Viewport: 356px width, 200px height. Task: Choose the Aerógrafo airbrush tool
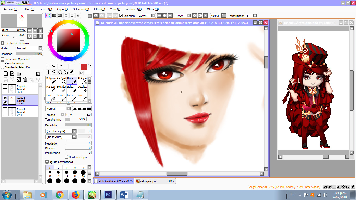(x=61, y=80)
